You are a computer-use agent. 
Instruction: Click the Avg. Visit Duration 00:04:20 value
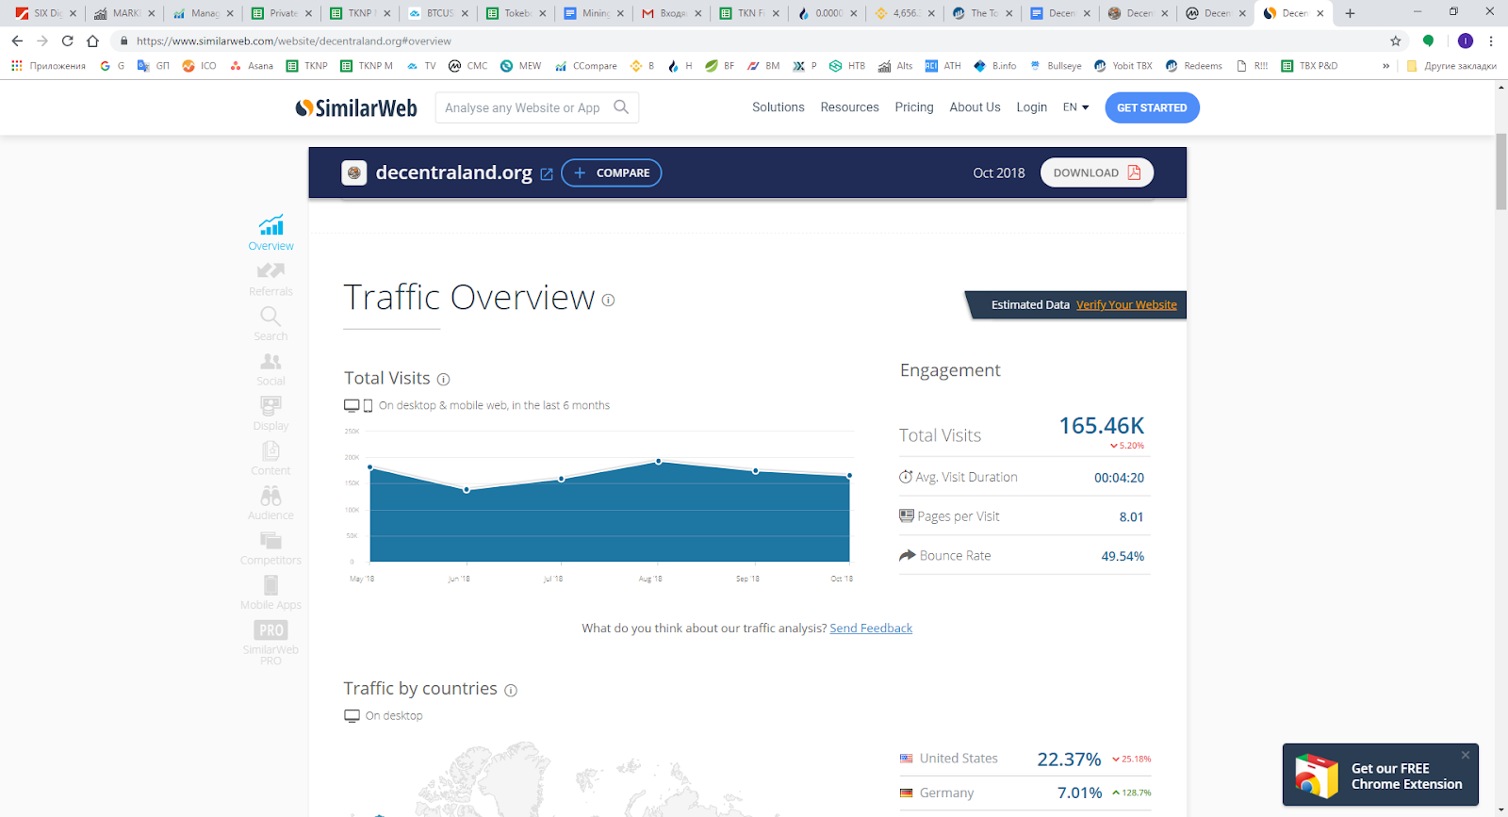1119,478
